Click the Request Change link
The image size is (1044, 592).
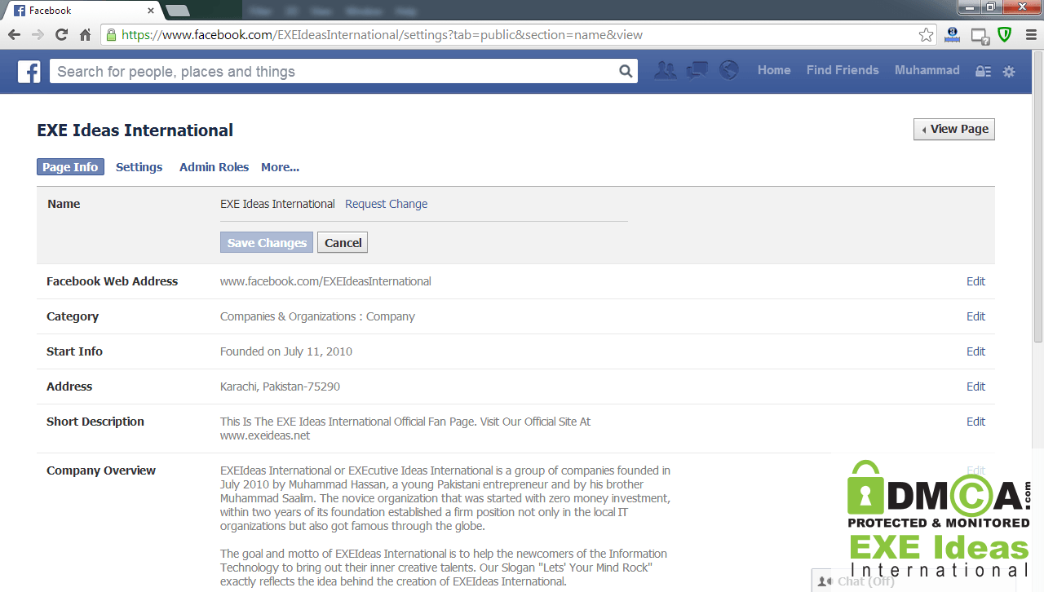(x=386, y=204)
